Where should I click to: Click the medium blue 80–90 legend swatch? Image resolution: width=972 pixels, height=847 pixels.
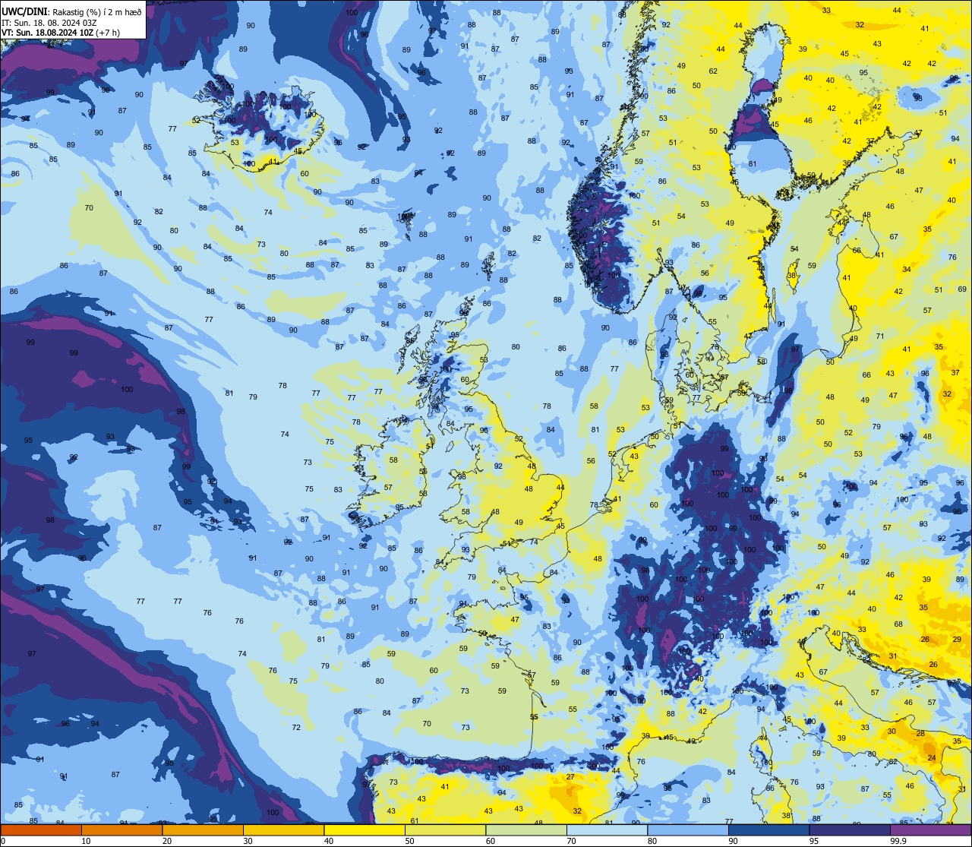689,830
